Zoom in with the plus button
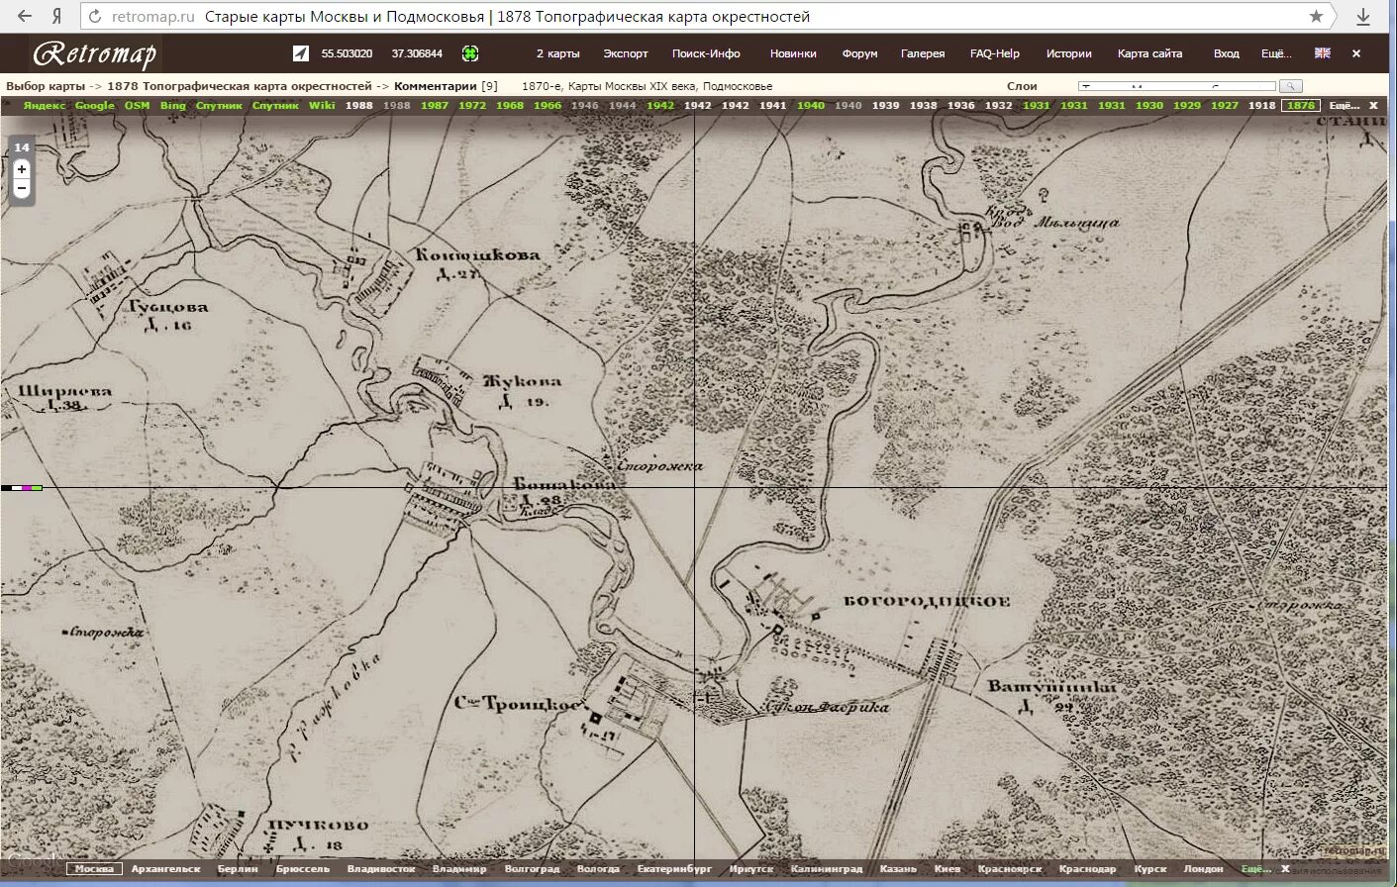This screenshot has height=887, width=1397. [x=22, y=169]
